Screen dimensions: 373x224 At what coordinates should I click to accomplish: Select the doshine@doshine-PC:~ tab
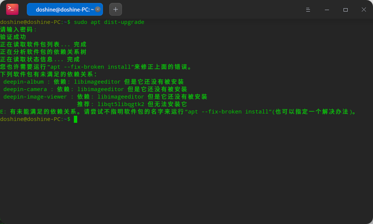click(62, 9)
